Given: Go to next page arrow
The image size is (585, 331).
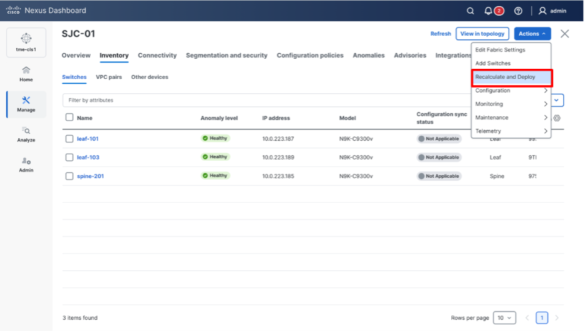Looking at the screenshot, I should tap(557, 318).
